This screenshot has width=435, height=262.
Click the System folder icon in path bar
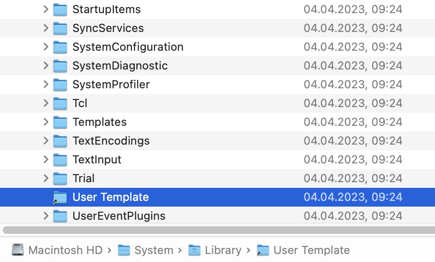point(124,250)
